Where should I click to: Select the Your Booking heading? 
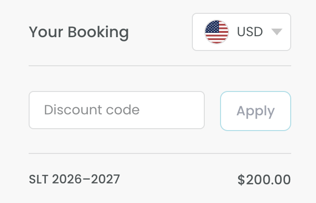pos(79,32)
